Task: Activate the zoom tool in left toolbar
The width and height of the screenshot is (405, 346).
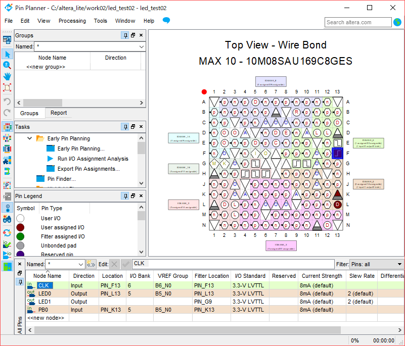Action: [x=7, y=65]
